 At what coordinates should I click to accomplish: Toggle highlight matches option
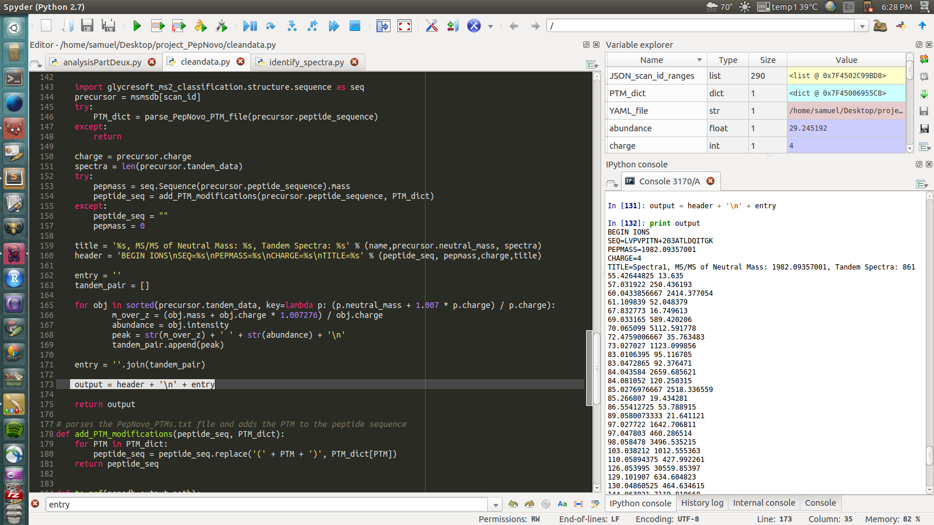(595, 504)
